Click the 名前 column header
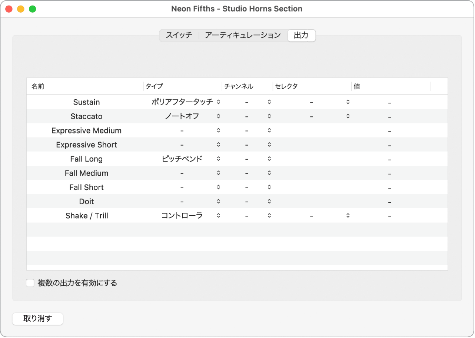Screen dimensions: 475x338 [x=38, y=86]
